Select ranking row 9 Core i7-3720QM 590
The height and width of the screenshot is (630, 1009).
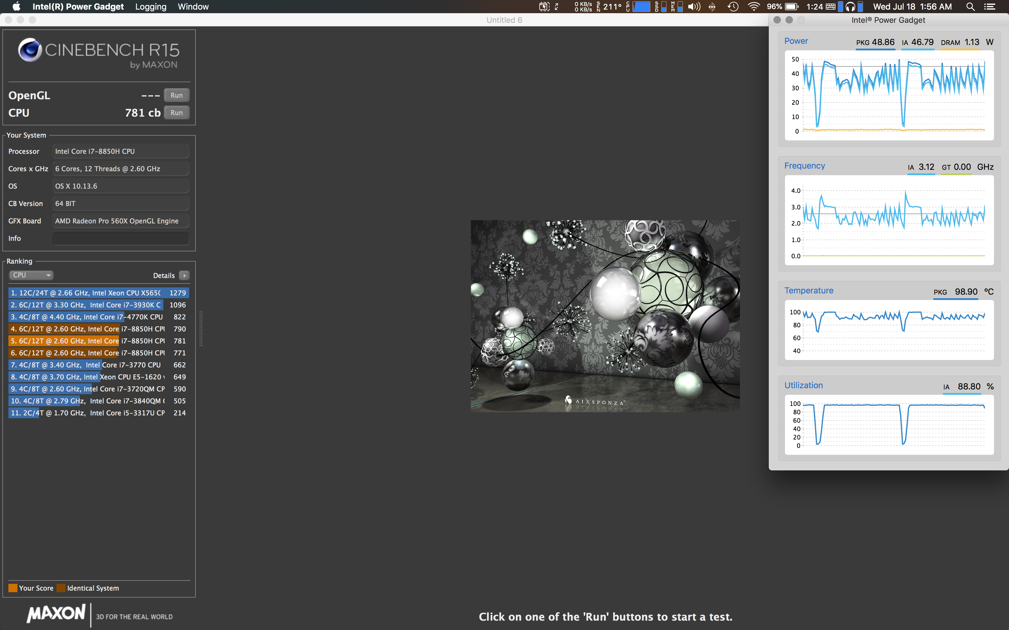tap(99, 389)
